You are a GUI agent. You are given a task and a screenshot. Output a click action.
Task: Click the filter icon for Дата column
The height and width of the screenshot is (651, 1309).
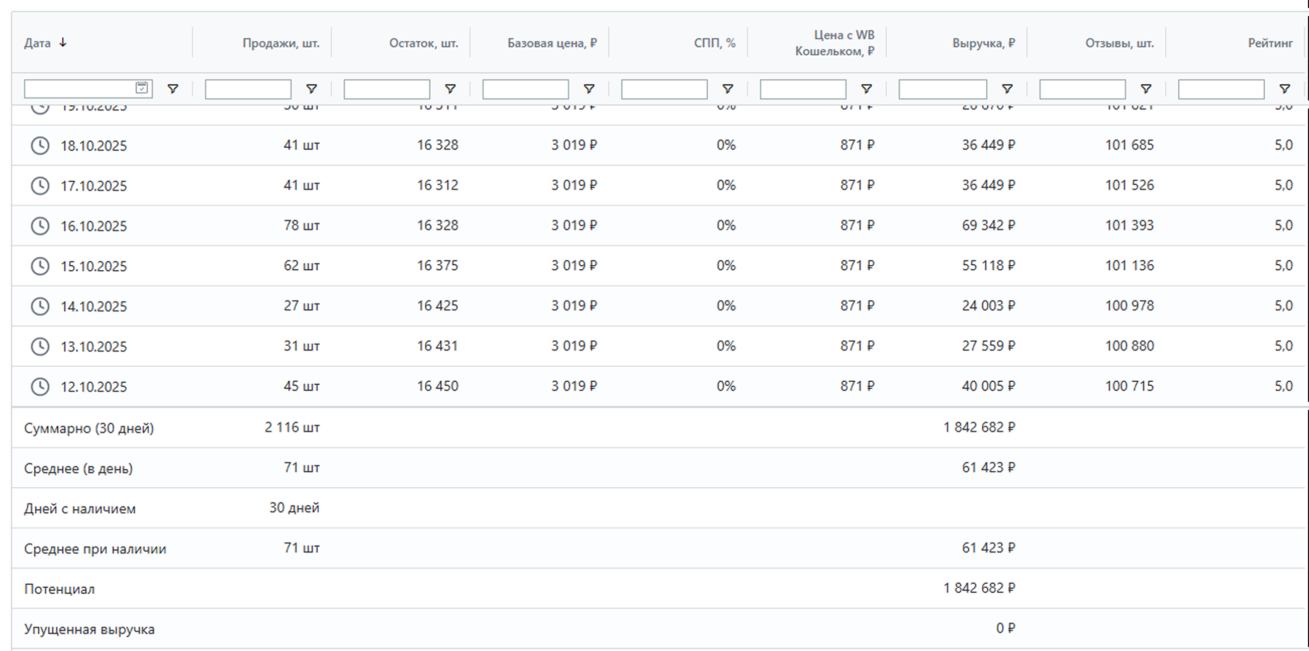tap(173, 89)
